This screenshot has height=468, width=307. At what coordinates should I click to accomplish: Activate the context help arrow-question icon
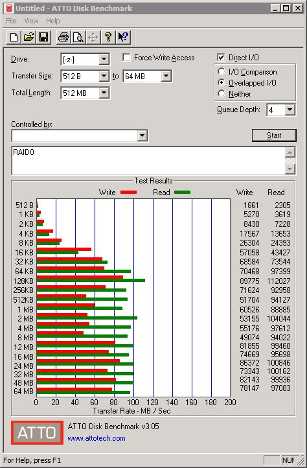click(123, 38)
